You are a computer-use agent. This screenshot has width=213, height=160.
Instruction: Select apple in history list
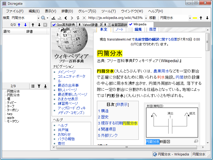11,118
